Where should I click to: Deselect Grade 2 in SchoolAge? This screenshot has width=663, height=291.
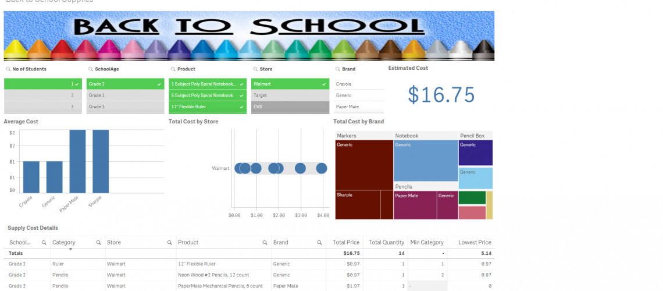[x=125, y=84]
